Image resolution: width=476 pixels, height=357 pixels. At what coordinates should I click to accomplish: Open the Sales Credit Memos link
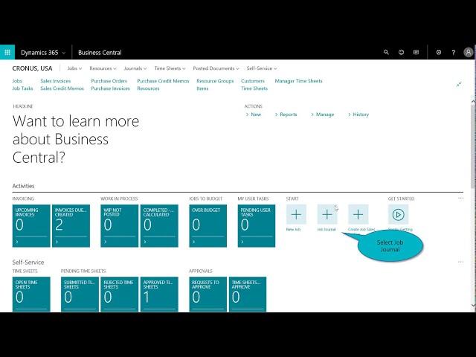(x=62, y=89)
